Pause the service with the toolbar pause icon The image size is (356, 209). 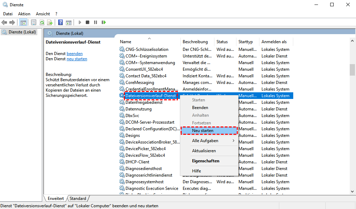[x=95, y=22]
